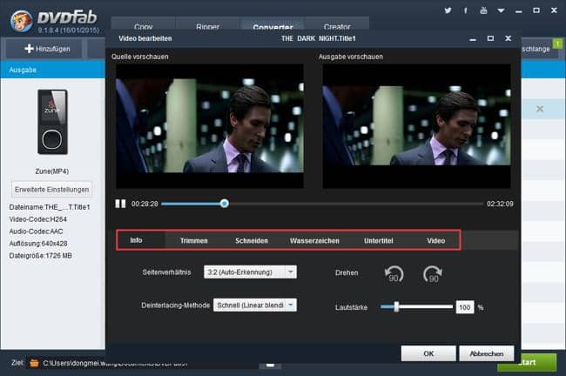Pause playback with the pause button
The width and height of the screenshot is (566, 376).
(120, 204)
